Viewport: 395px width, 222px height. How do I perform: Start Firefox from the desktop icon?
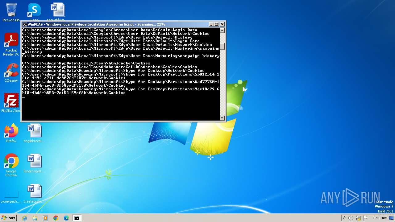click(x=11, y=133)
